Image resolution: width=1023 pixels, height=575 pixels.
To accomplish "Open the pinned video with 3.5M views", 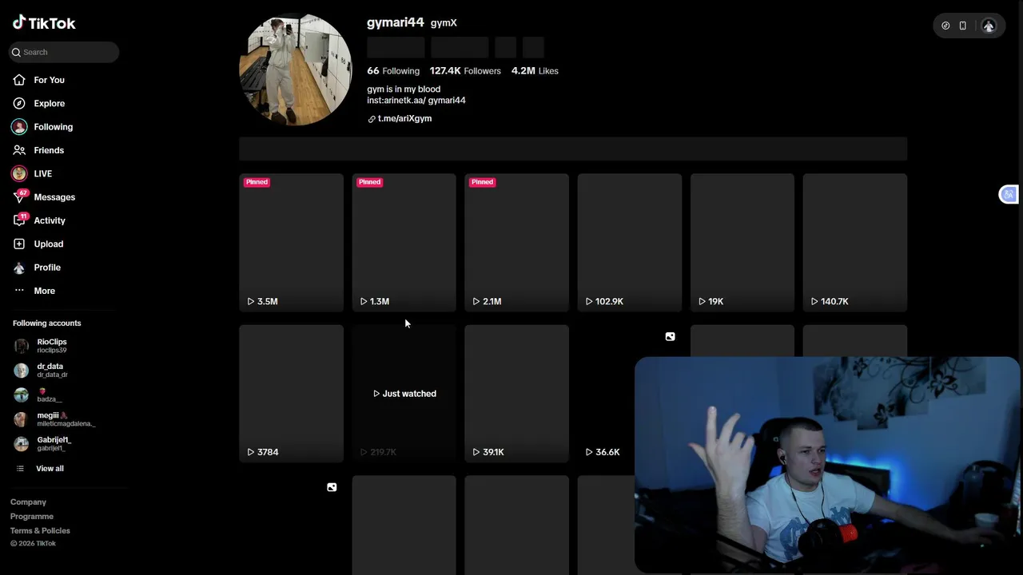I will (x=291, y=242).
